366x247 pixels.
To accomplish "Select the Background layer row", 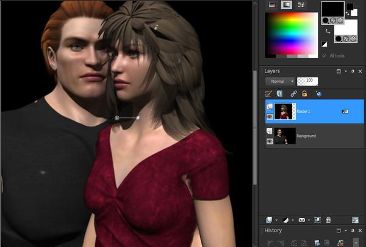I will [x=314, y=136].
